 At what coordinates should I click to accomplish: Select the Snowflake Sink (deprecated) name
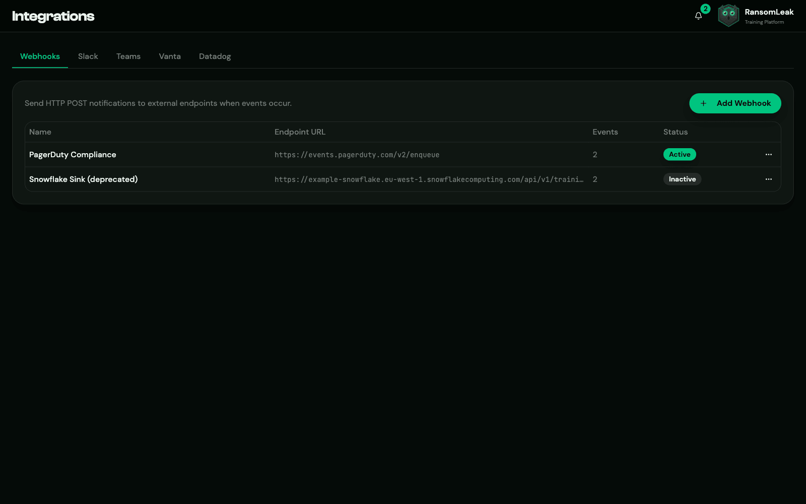[84, 179]
